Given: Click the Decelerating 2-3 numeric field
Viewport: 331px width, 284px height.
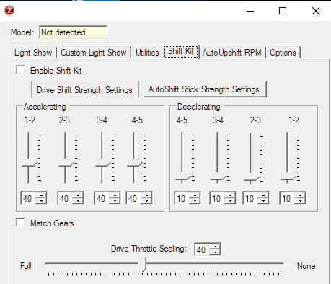Looking at the screenshot, I should (251, 198).
